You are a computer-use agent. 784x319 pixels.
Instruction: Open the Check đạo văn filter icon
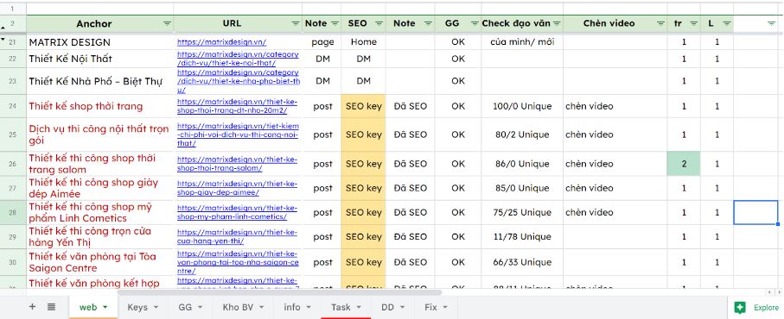[557, 24]
